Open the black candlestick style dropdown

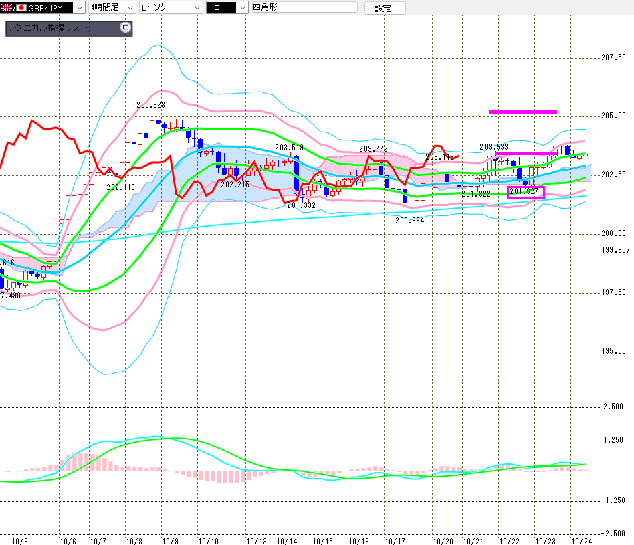pos(241,8)
